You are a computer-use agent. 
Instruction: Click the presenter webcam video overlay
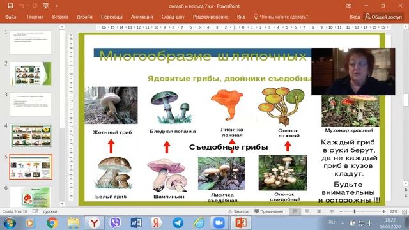353,72
